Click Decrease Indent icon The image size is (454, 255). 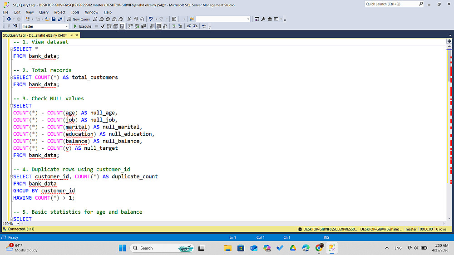[x=189, y=26]
